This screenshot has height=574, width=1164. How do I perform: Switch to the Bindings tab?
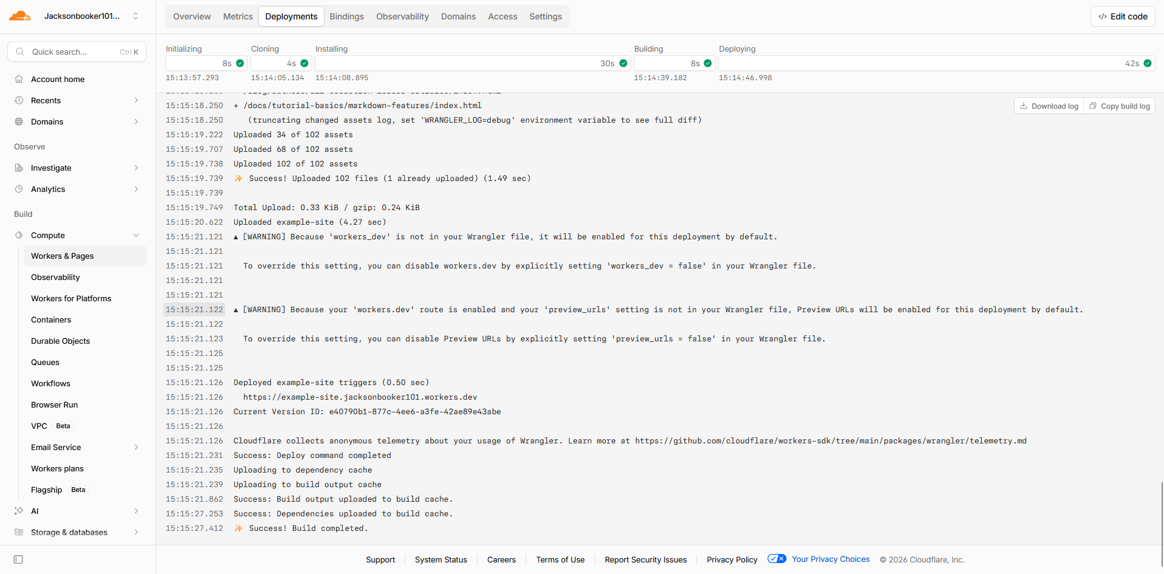(347, 16)
